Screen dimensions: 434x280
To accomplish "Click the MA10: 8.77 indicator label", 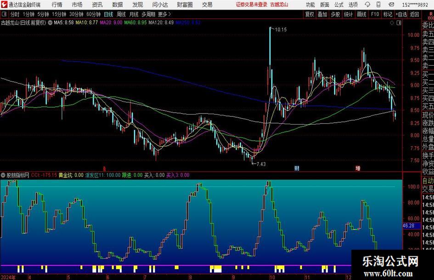I will point(87,23).
